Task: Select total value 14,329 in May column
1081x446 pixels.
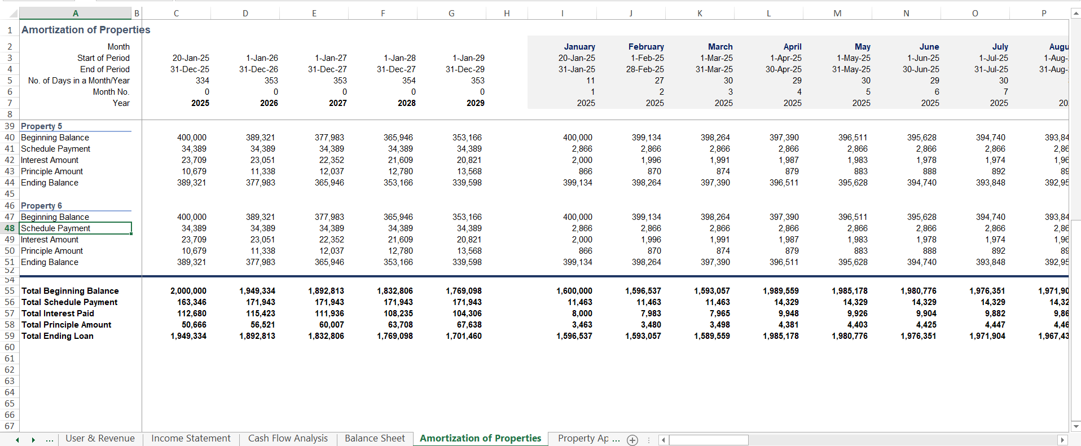Action: (x=838, y=302)
